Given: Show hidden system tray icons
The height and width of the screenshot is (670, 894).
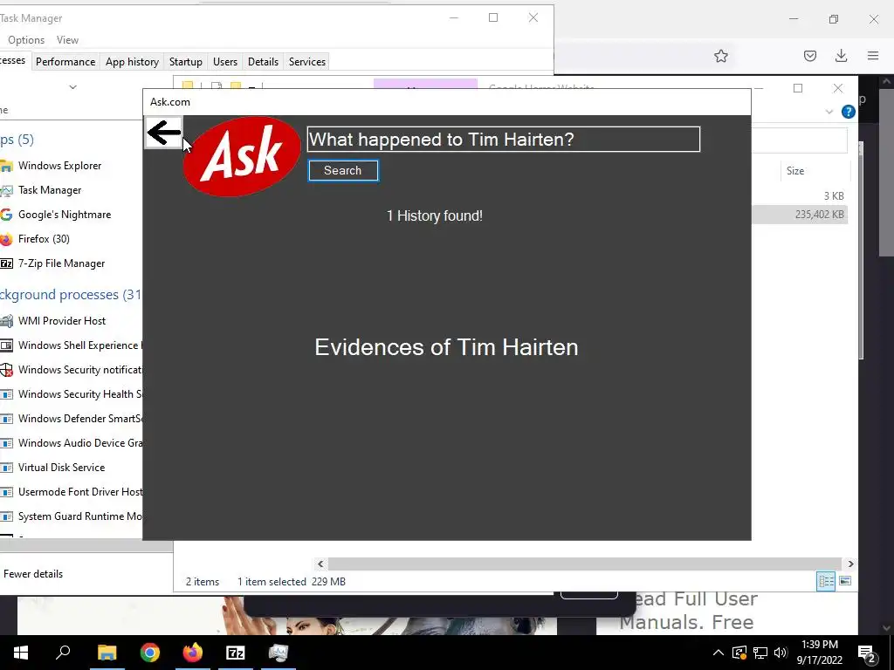Looking at the screenshot, I should 719,653.
